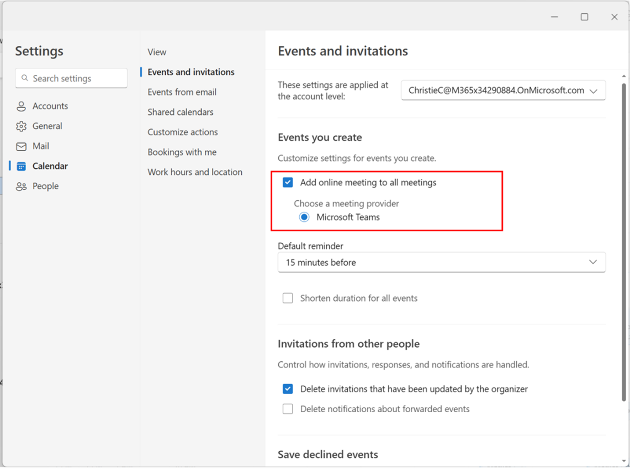Open the Shared calendars section

pos(180,111)
